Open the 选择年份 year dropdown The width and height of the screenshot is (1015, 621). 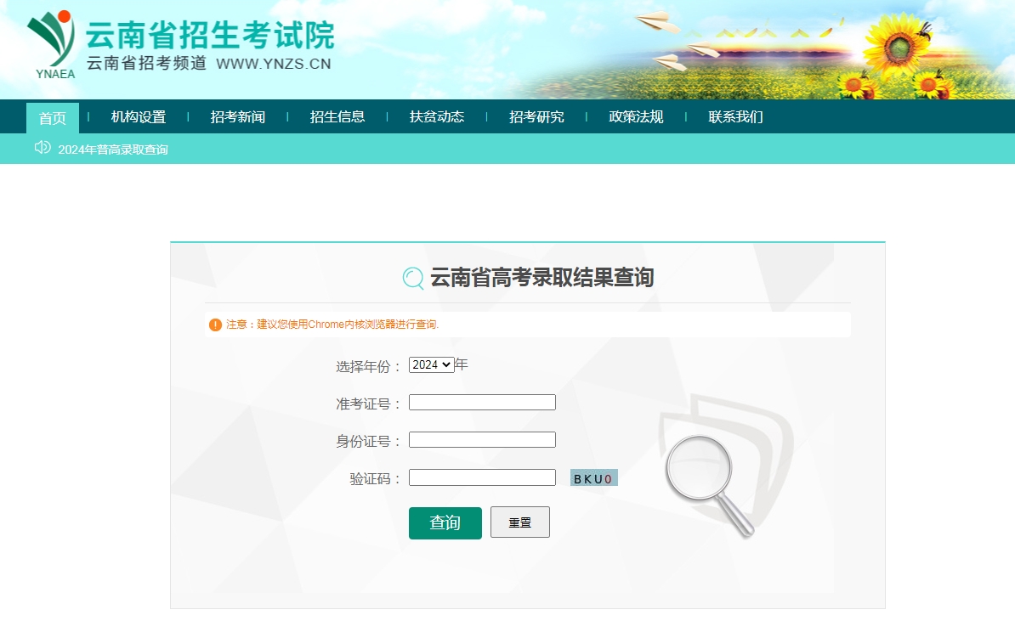click(x=431, y=364)
